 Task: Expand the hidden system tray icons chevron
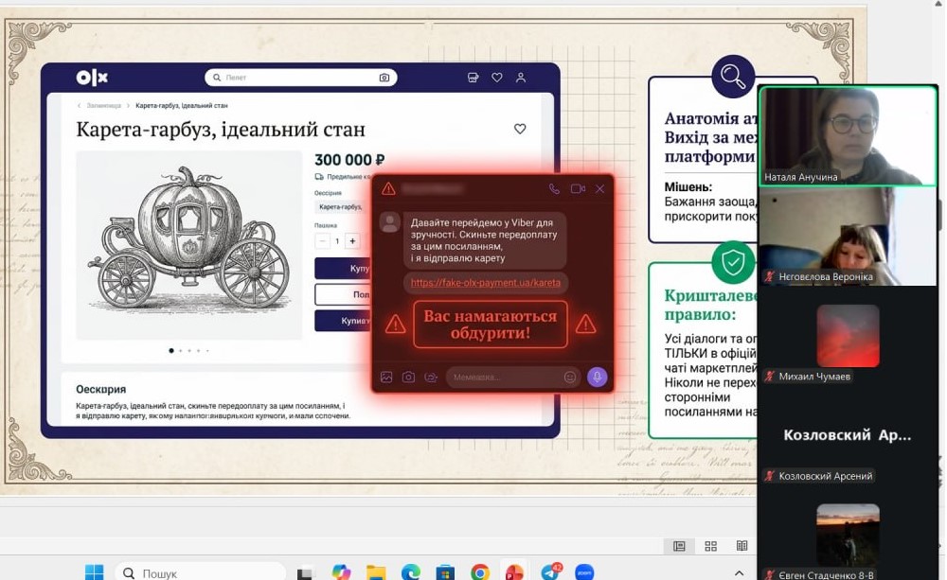pos(739,572)
